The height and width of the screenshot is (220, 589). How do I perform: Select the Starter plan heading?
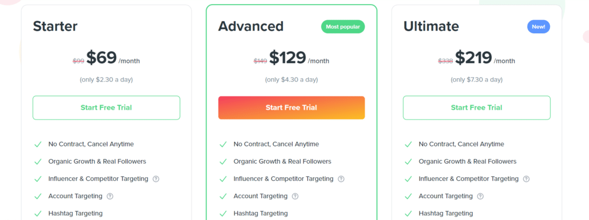tap(55, 26)
